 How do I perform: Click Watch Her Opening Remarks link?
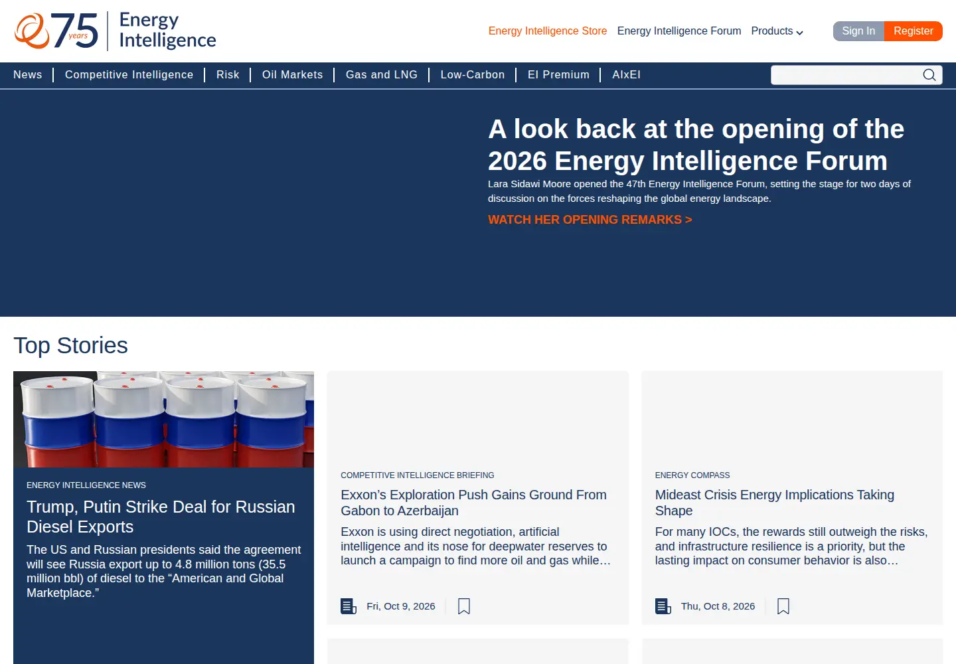point(590,220)
